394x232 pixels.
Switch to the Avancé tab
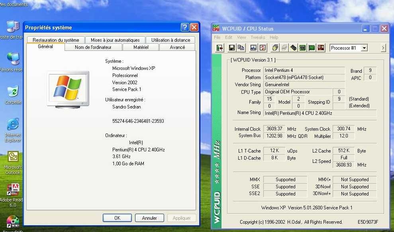177,47
